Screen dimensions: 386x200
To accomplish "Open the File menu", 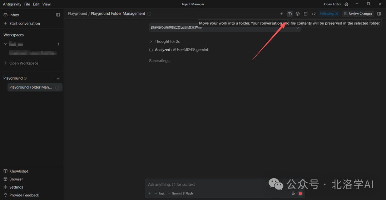I will point(27,4).
